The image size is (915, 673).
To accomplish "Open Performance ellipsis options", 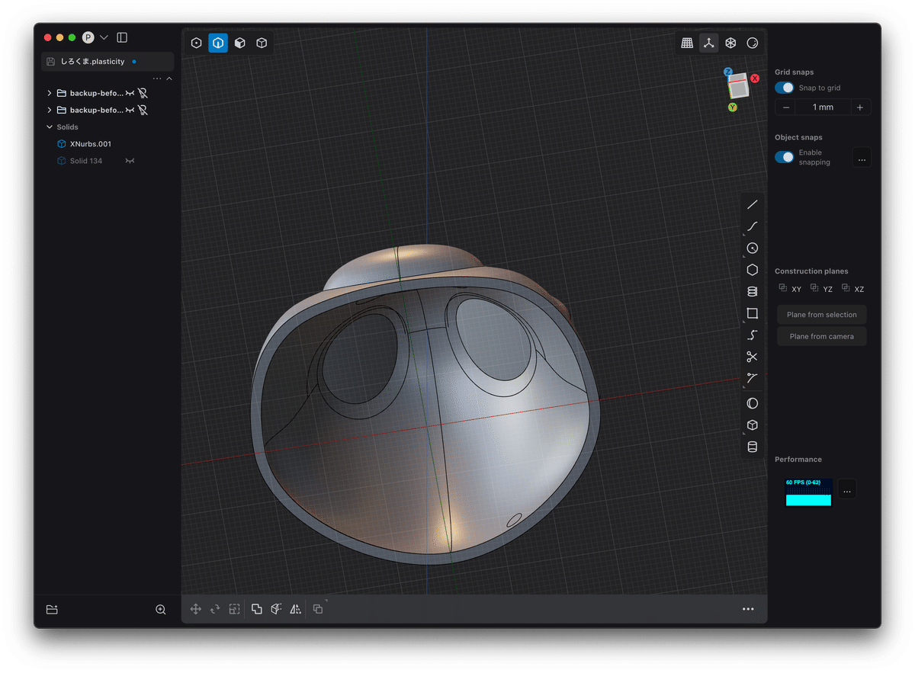I will (x=847, y=491).
